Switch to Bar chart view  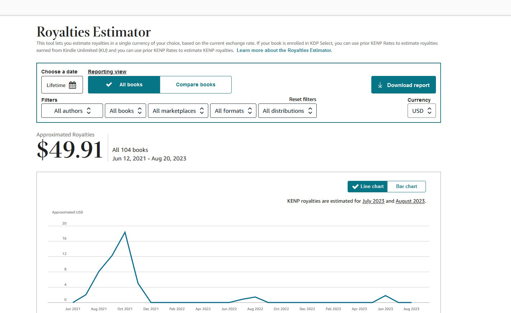(406, 187)
